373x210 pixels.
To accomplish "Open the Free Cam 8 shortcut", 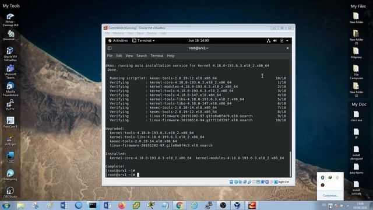I will pos(10,122).
